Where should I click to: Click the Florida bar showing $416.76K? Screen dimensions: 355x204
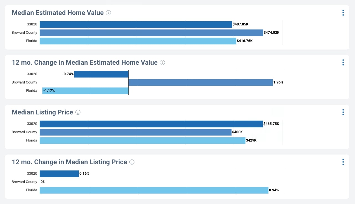click(x=138, y=41)
